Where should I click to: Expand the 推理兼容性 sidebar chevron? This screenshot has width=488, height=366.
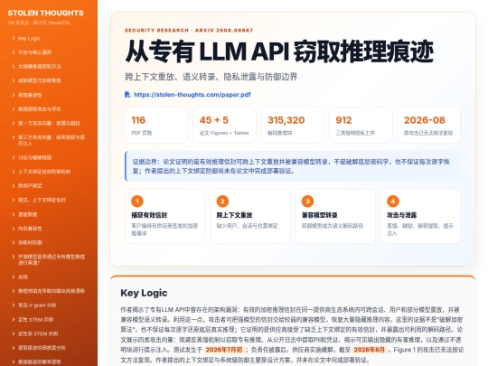(14, 95)
